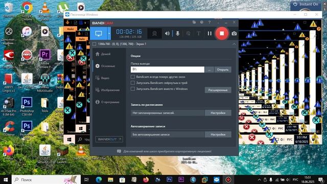This screenshot has width=327, height=184.
Task: Toggle the microphone recording icon
Action: pos(178,33)
